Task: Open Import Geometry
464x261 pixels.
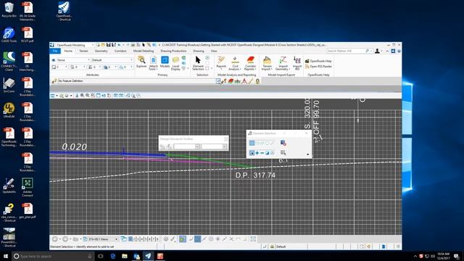Action: point(283,63)
